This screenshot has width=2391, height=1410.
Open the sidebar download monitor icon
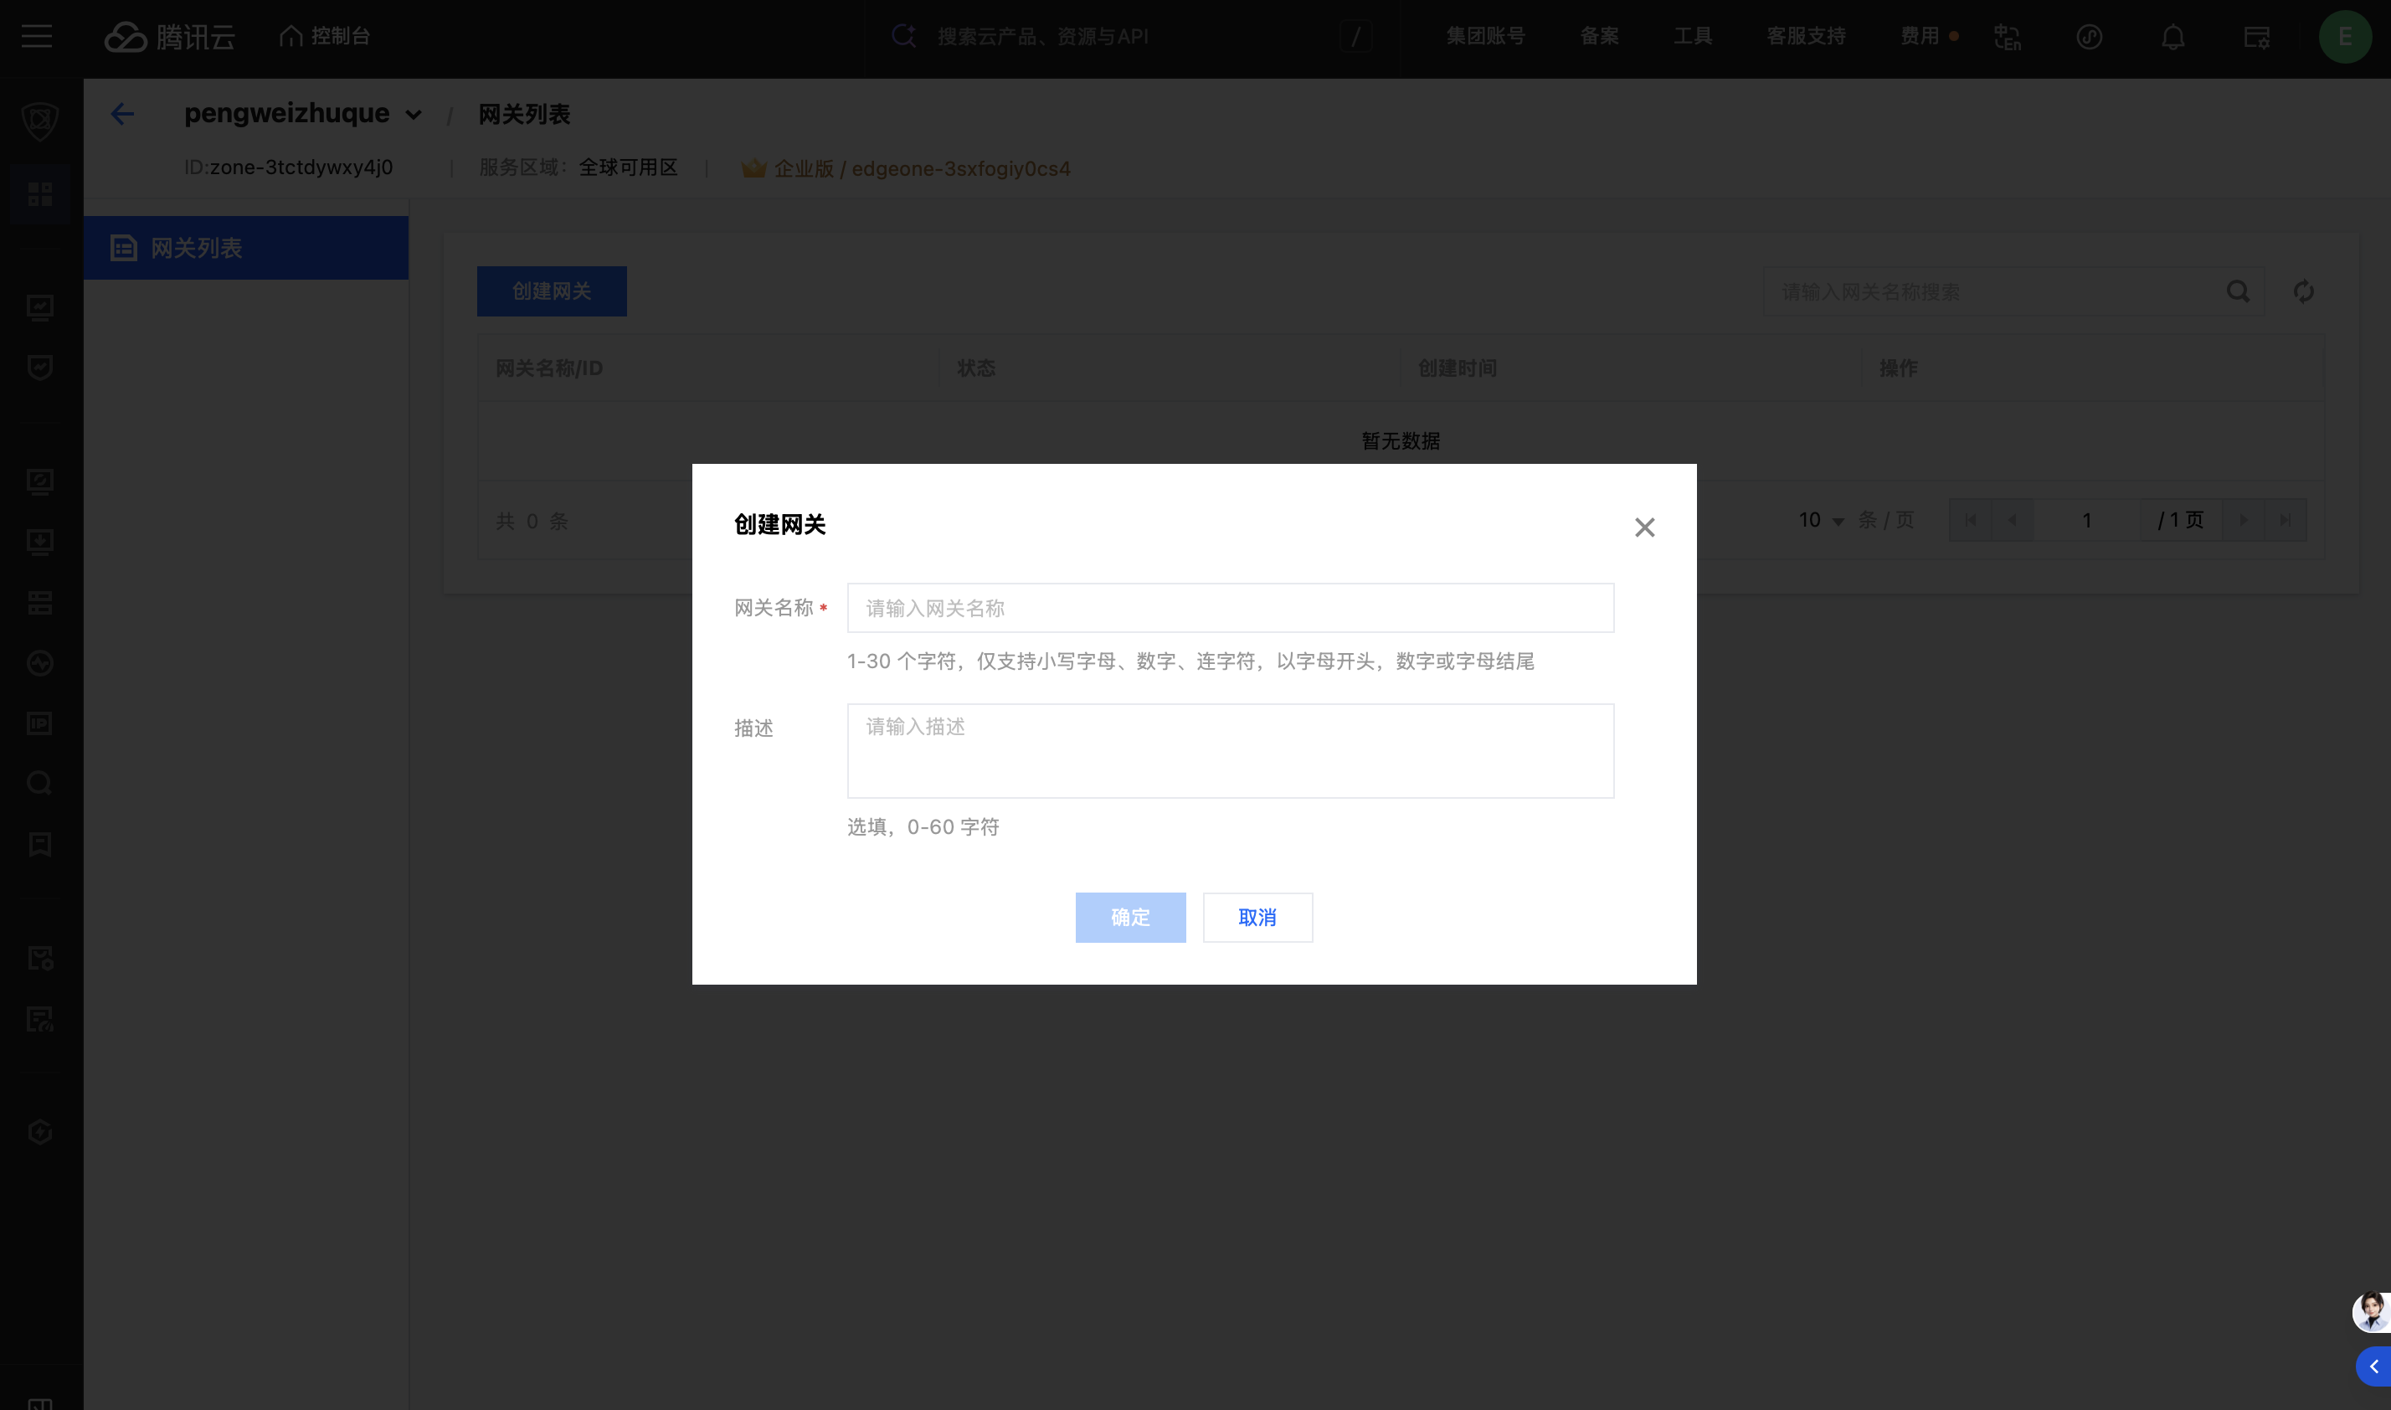click(40, 542)
